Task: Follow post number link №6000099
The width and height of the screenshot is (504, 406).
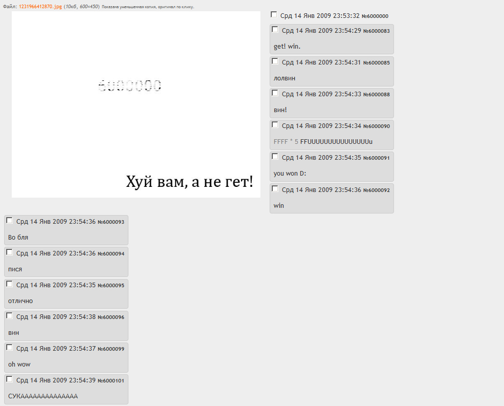Action: pyautogui.click(x=111, y=349)
